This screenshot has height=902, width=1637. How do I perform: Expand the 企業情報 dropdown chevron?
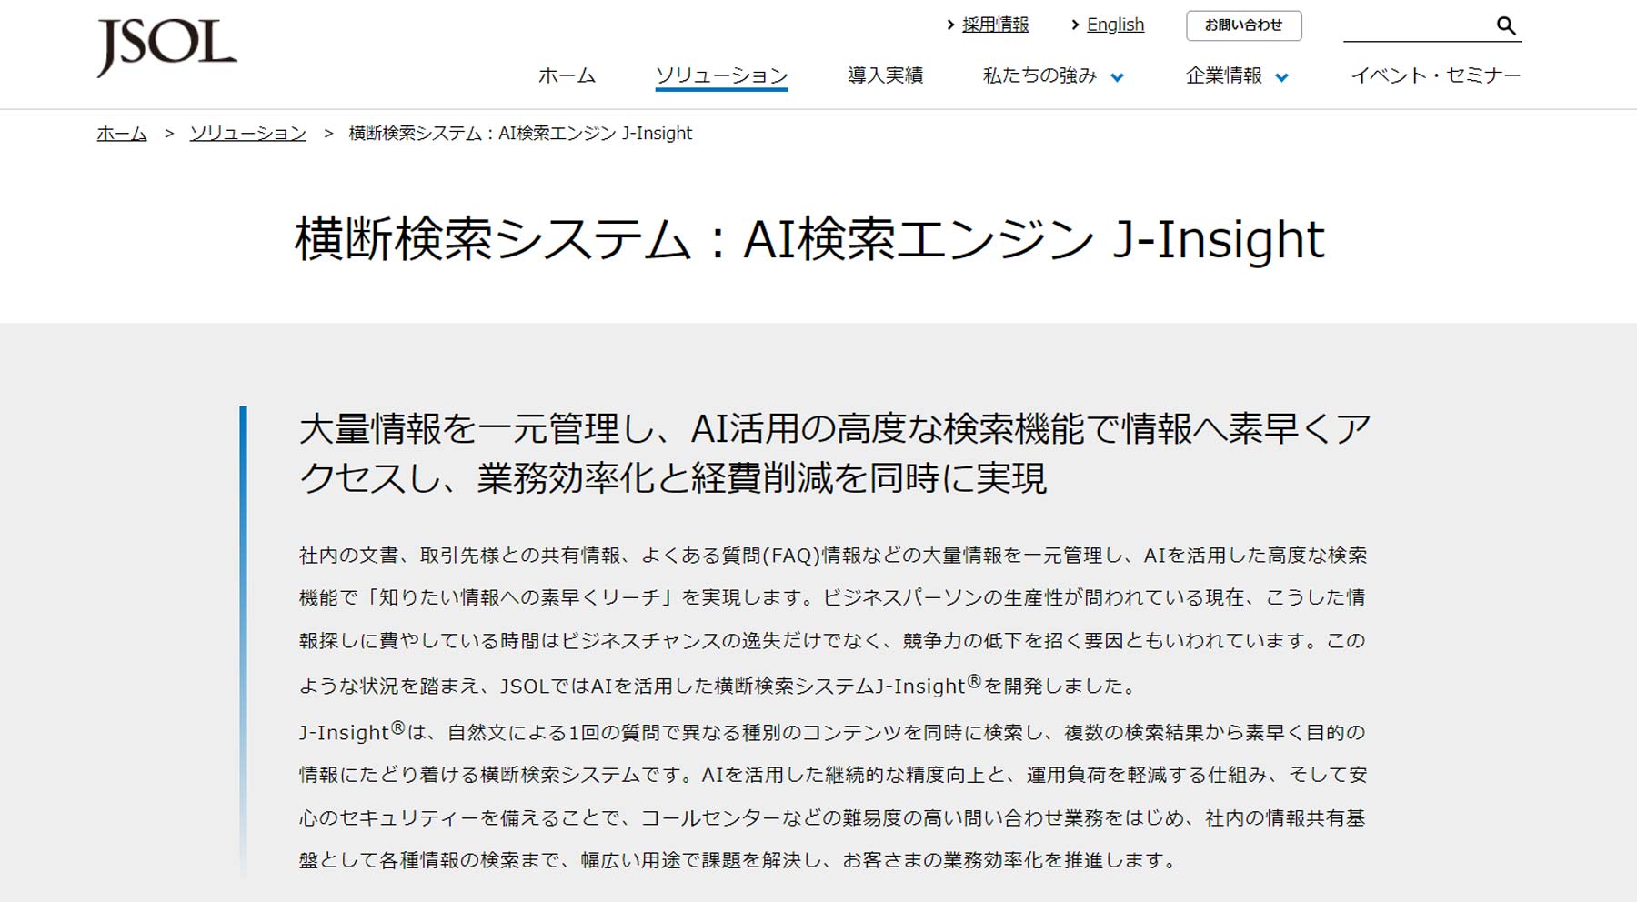1281,77
